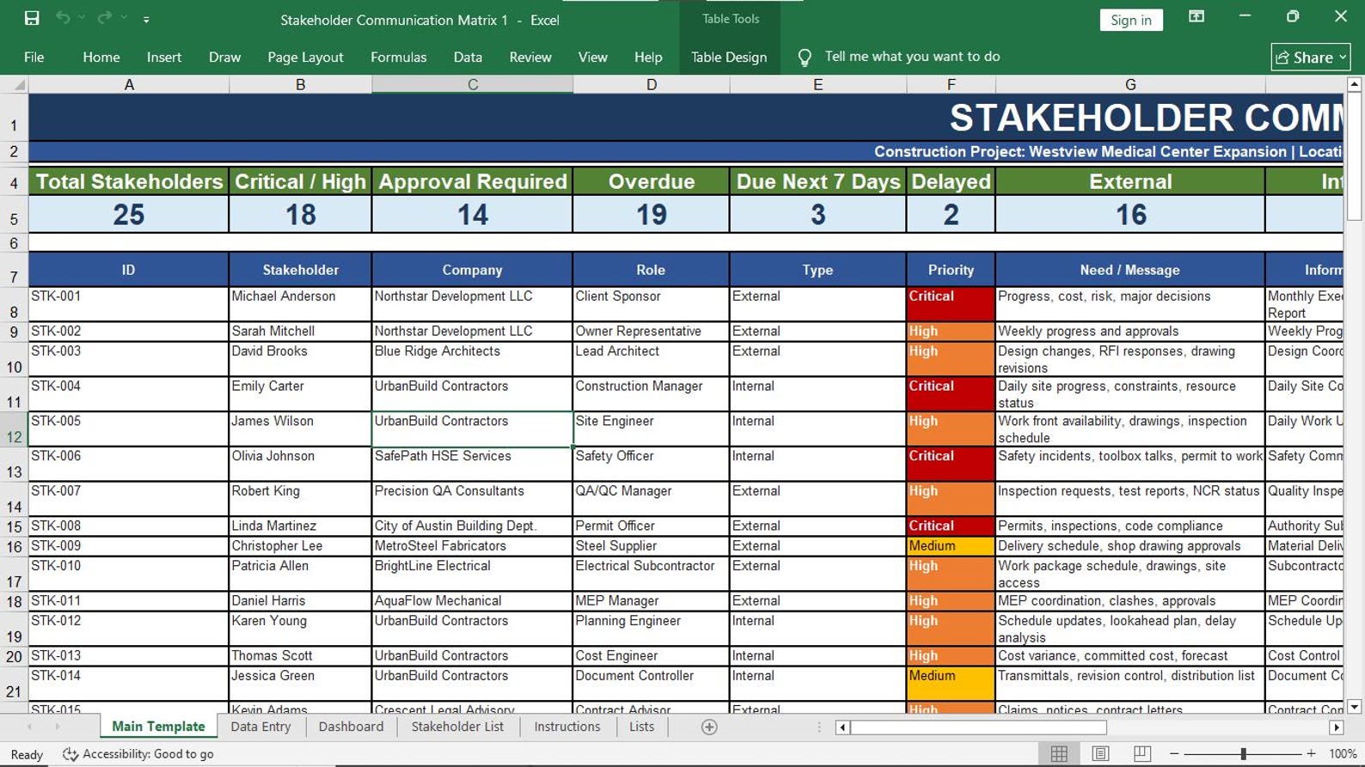
Task: Click the Main Template sheet tab
Action: (x=158, y=727)
